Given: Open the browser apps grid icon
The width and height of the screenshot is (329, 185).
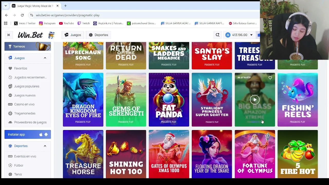Looking at the screenshot, I should point(6,23).
